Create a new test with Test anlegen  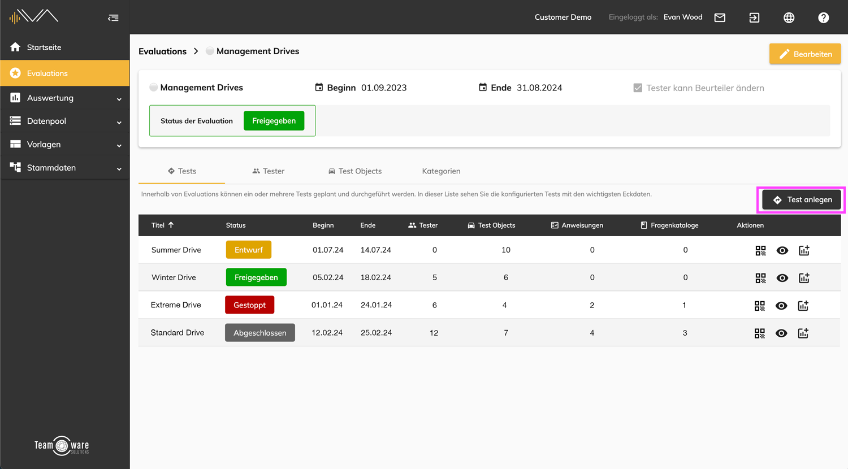[801, 199]
